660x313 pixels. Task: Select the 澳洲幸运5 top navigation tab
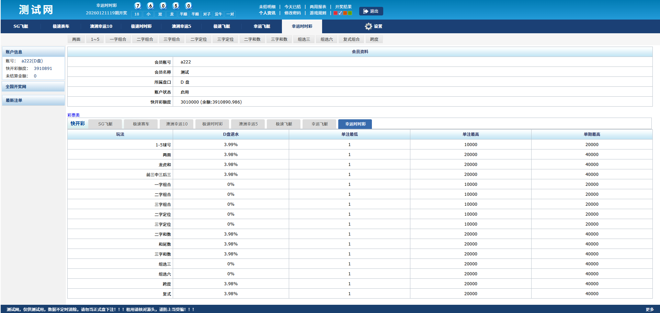tap(181, 26)
